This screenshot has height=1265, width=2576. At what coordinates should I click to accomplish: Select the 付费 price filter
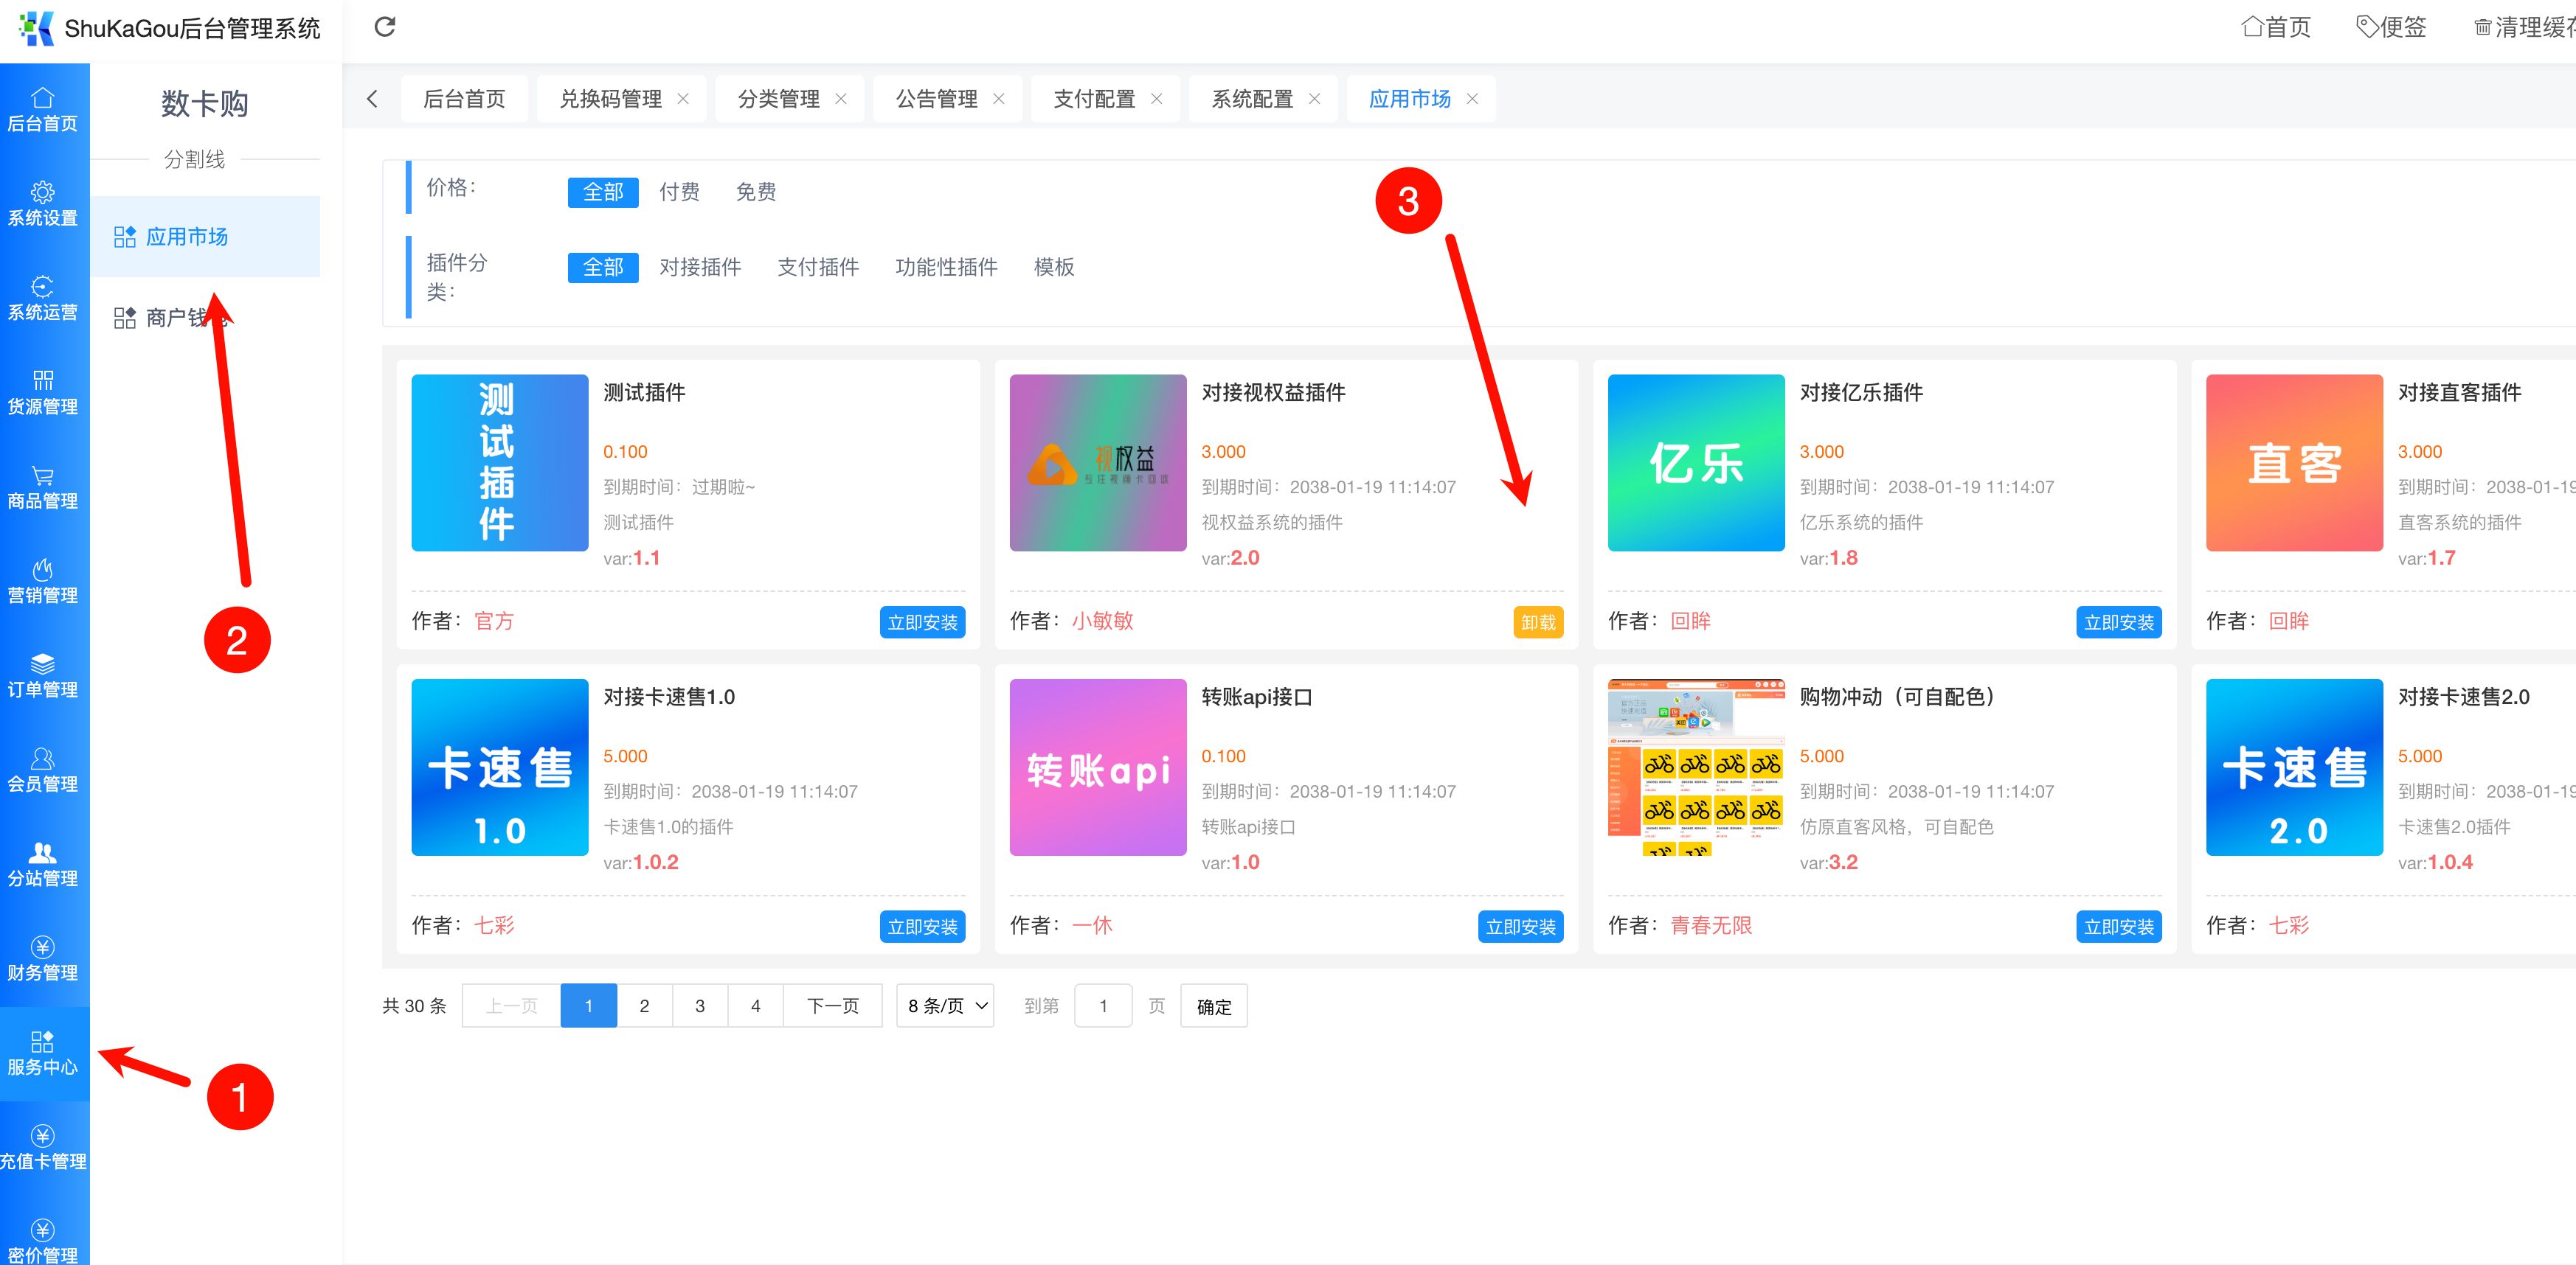(679, 192)
